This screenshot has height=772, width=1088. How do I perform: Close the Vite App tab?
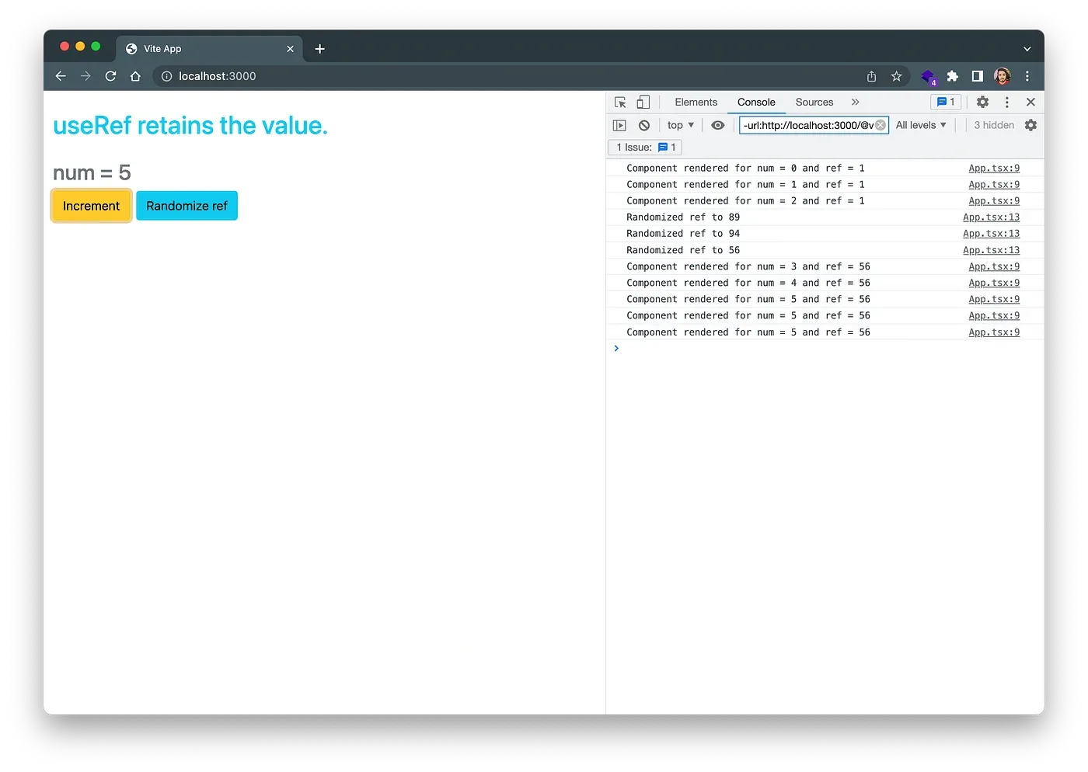click(x=290, y=49)
